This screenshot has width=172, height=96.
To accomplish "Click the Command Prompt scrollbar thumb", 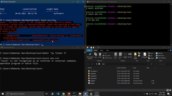I will click(85, 52).
